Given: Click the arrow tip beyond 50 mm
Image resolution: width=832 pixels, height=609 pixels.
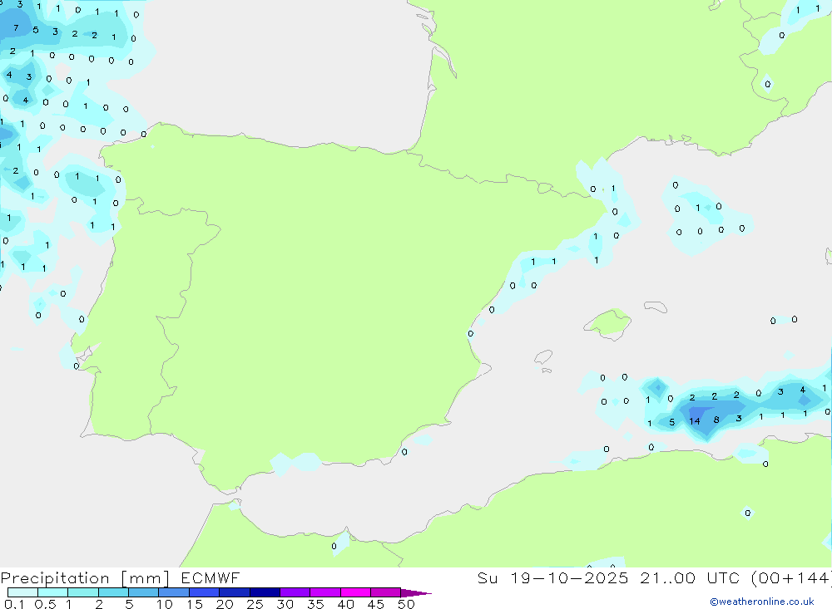Looking at the screenshot, I should click(x=417, y=593).
